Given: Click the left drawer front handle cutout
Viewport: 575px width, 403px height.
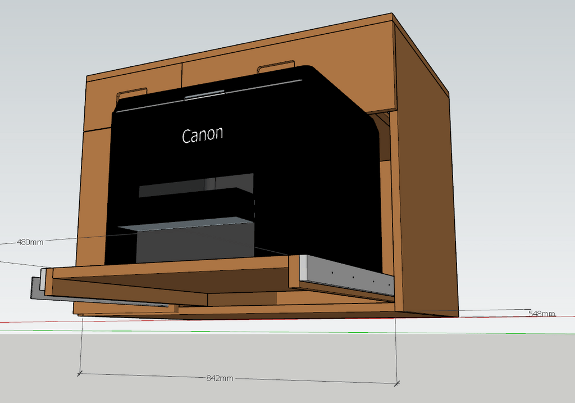Looking at the screenshot, I should pyautogui.click(x=131, y=94).
